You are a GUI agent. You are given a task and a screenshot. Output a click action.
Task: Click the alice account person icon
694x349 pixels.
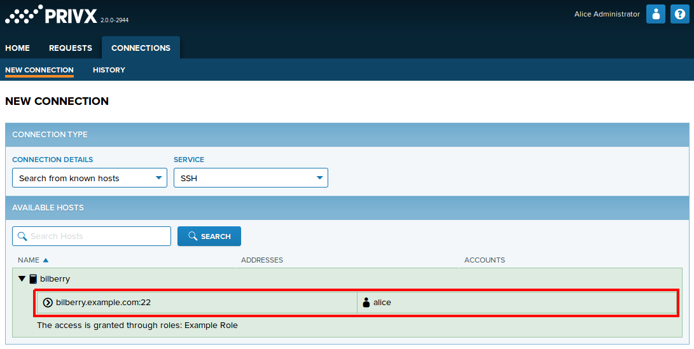[366, 303]
